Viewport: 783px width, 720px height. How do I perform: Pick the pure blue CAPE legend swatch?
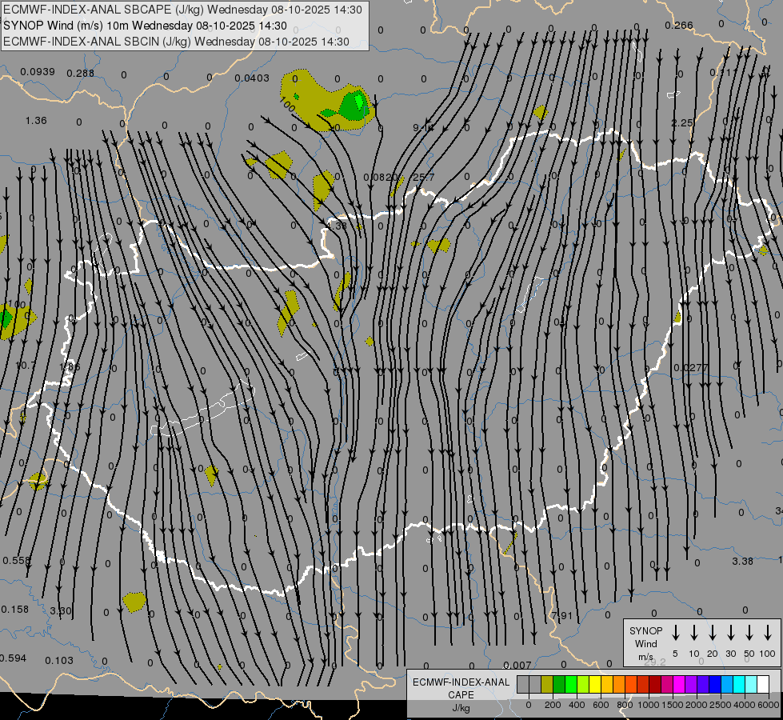(x=714, y=685)
